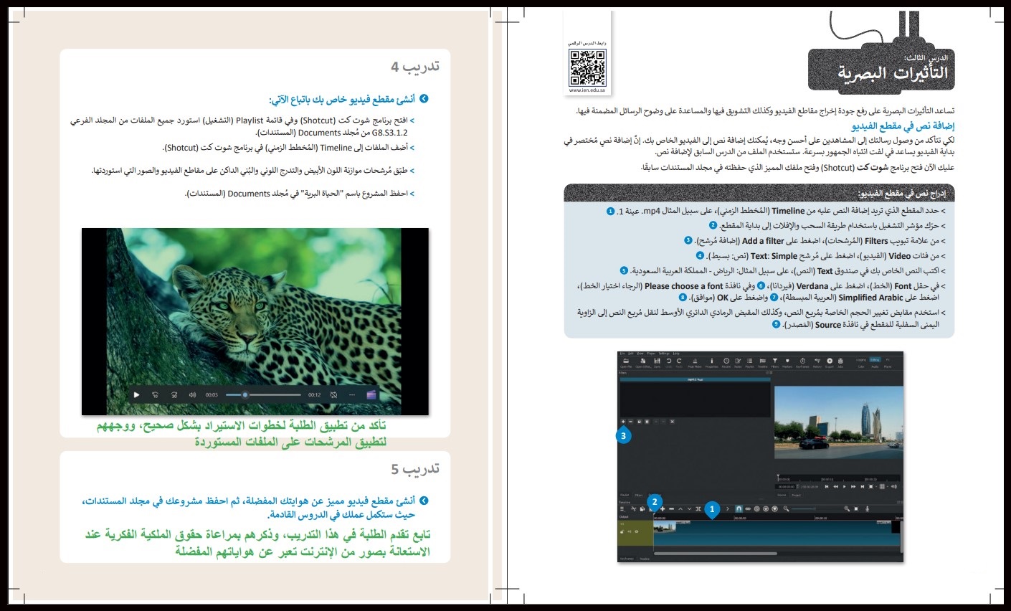Click the Filters funnel icon in toolbar

coord(775,361)
